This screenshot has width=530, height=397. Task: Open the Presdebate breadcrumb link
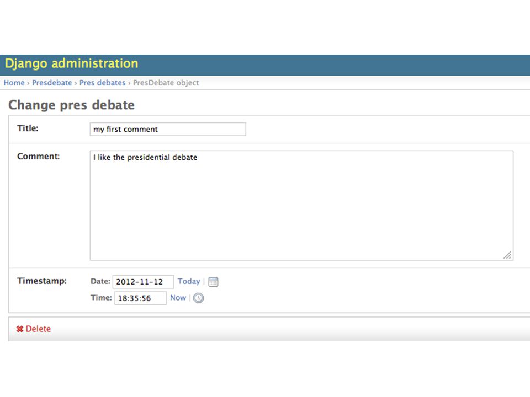pos(52,83)
